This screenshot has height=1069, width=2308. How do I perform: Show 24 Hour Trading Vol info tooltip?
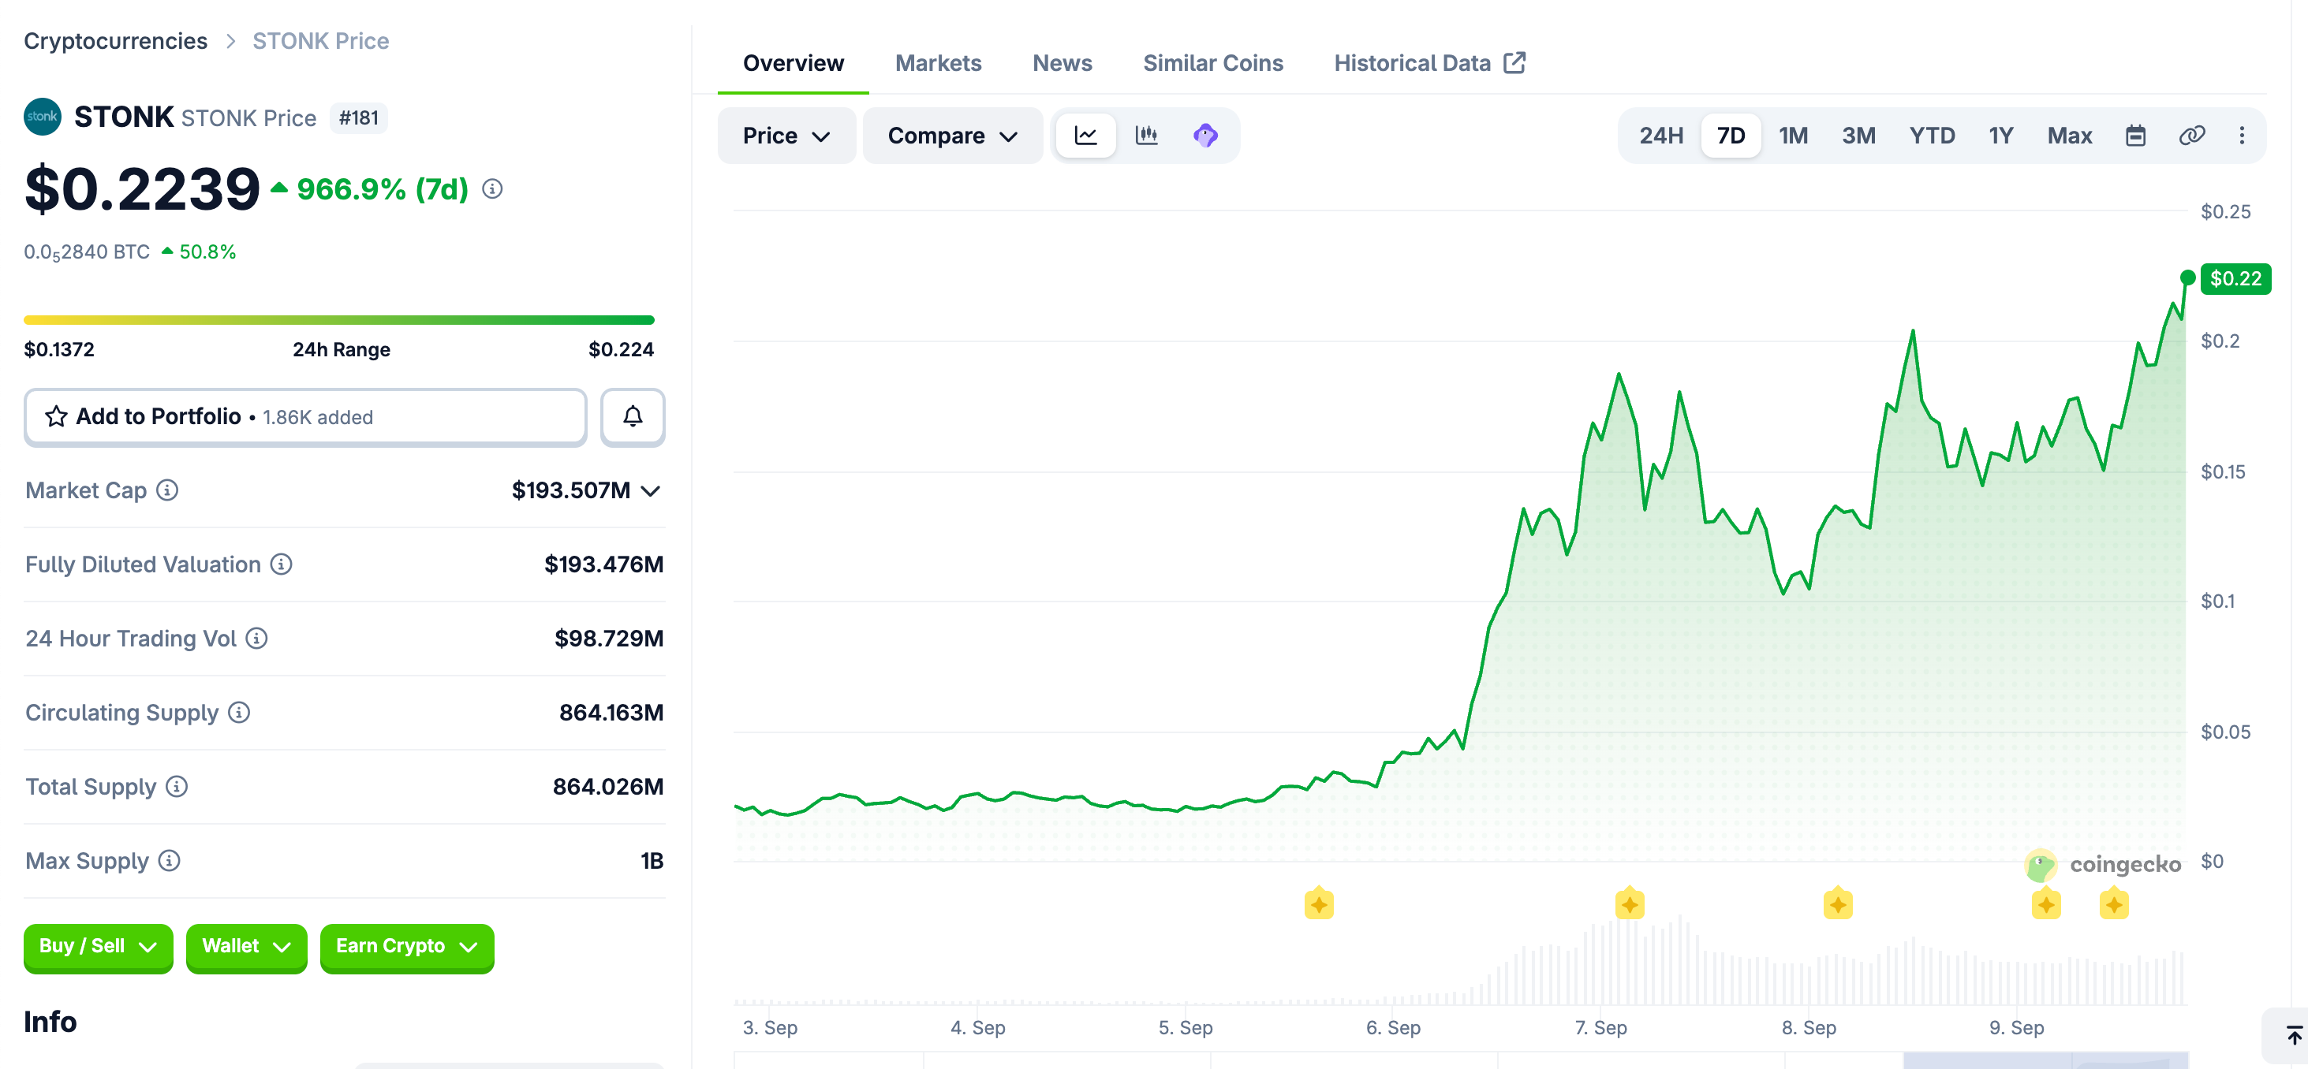pyautogui.click(x=257, y=639)
